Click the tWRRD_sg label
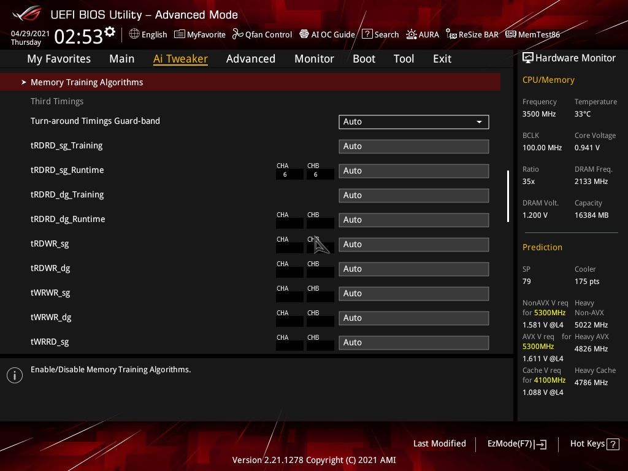Screen dimensions: 628x471 click(50, 342)
